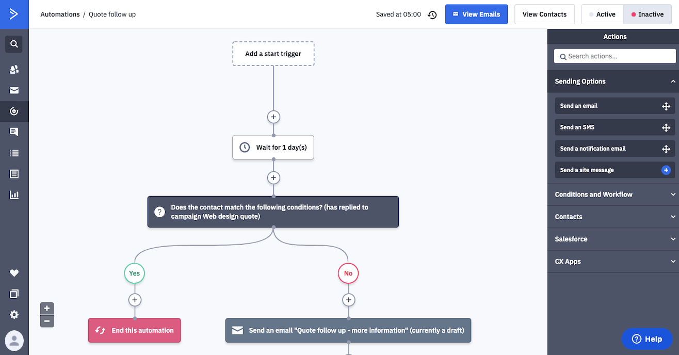Click the plus icon above the Wait step
The width and height of the screenshot is (679, 355).
(x=273, y=117)
